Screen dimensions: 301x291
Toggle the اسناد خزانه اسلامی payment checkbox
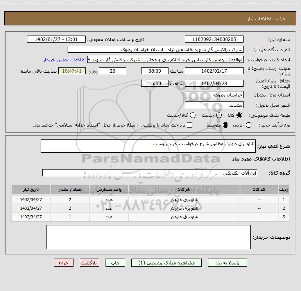pos(190,125)
